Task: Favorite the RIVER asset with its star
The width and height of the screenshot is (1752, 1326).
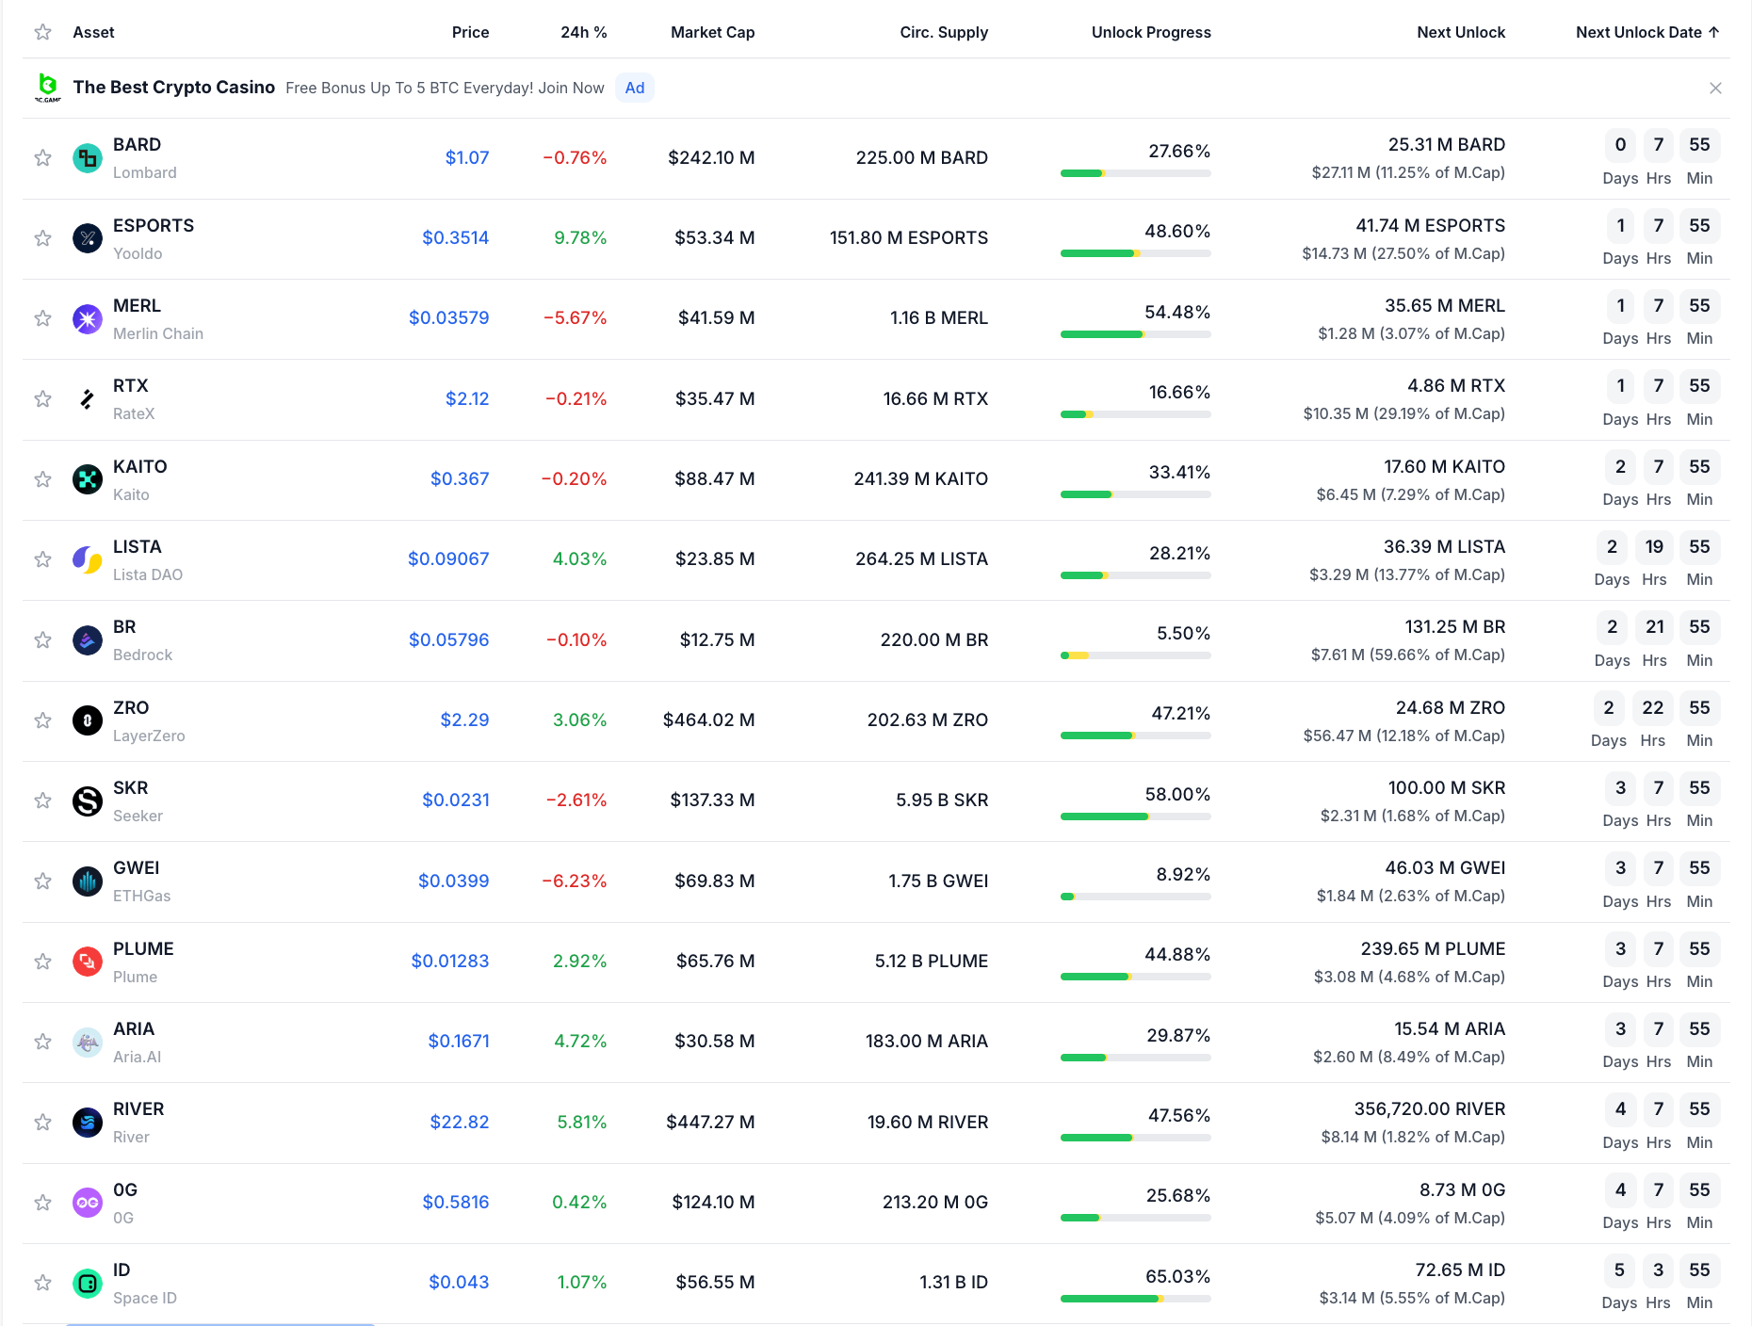Action: pos(42,1123)
